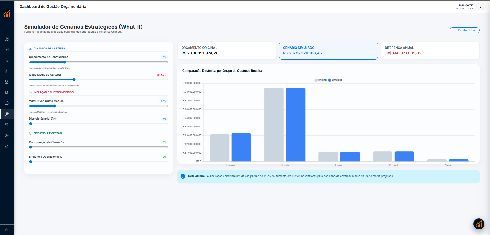Select the magic wand simulator menu item
This screenshot has height=235, width=490.
coord(7,114)
